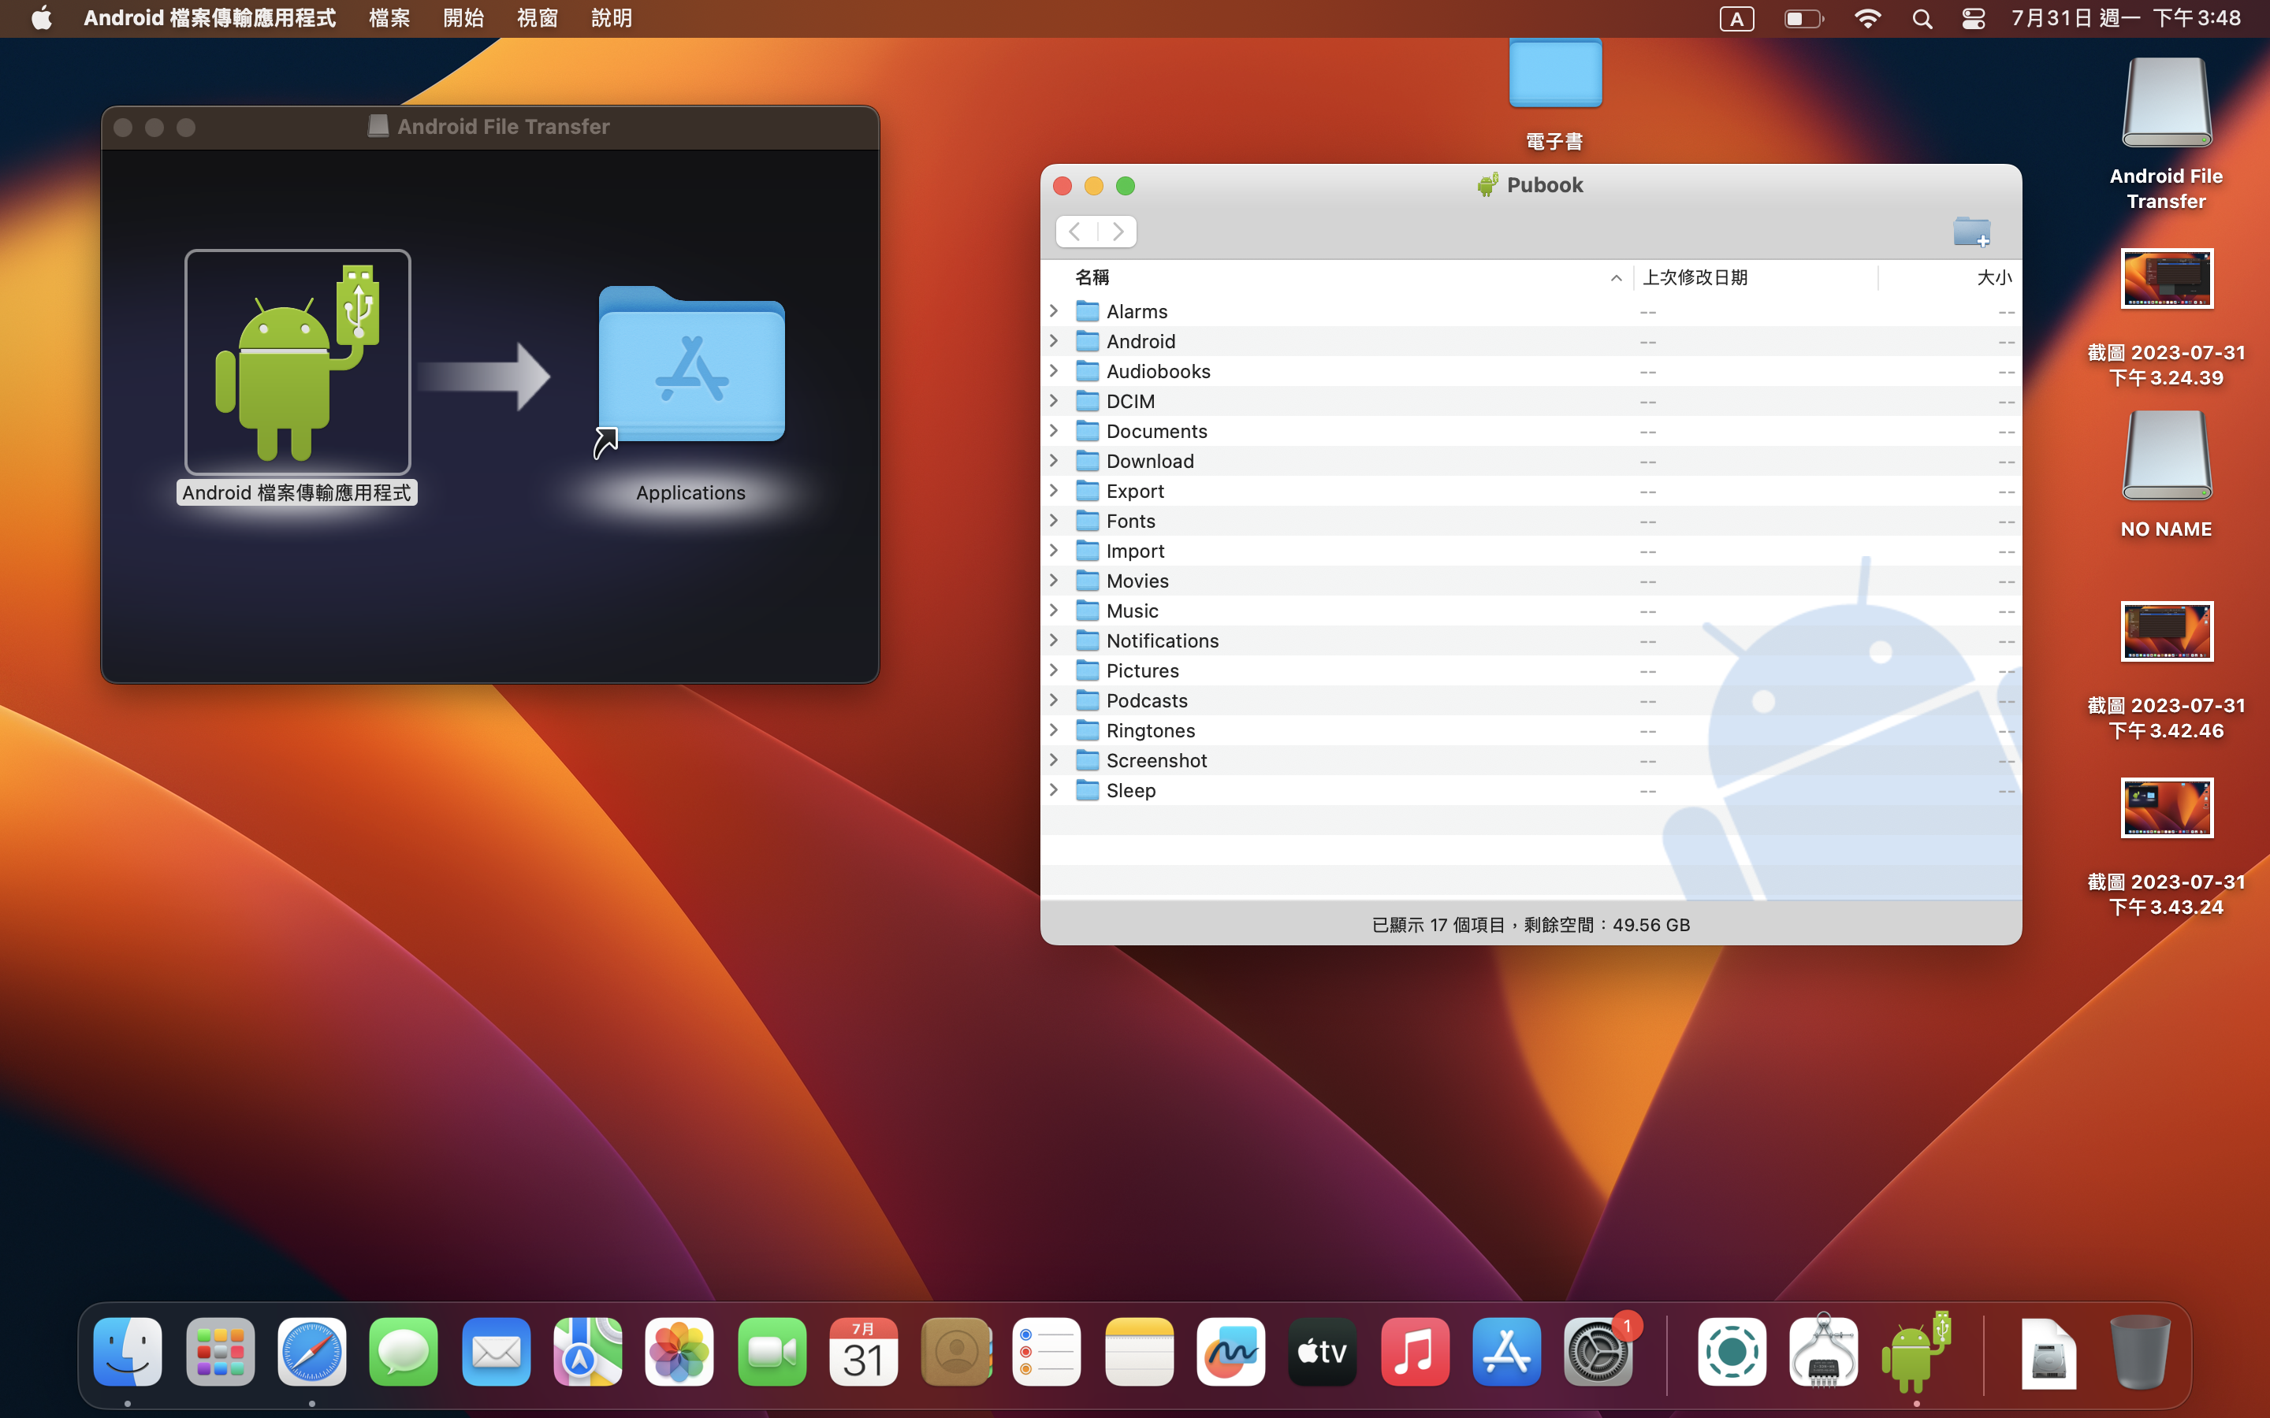Open Apple TV from the Dock
The width and height of the screenshot is (2270, 1418).
click(1323, 1351)
